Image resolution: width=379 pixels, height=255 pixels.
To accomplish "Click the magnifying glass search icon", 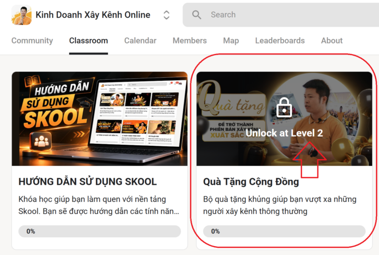I will [x=196, y=15].
